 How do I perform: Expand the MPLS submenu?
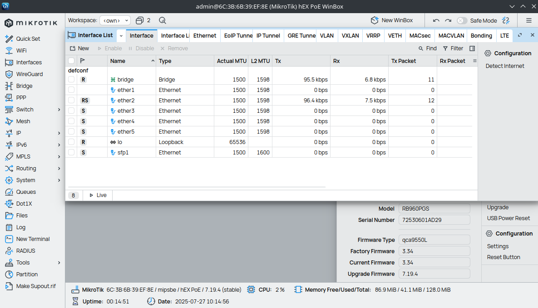click(59, 157)
